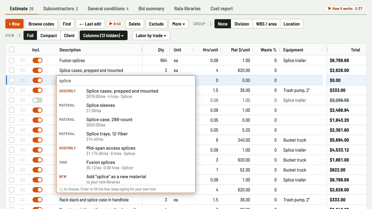372x209 pixels.
Task: Click the drag handle on the $5,694.00 row
Action: (x=22, y=140)
